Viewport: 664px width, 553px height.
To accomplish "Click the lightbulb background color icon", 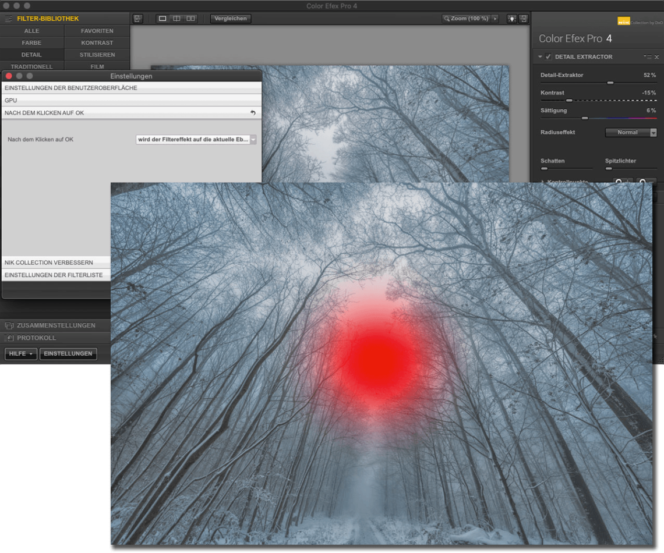I will pos(511,19).
